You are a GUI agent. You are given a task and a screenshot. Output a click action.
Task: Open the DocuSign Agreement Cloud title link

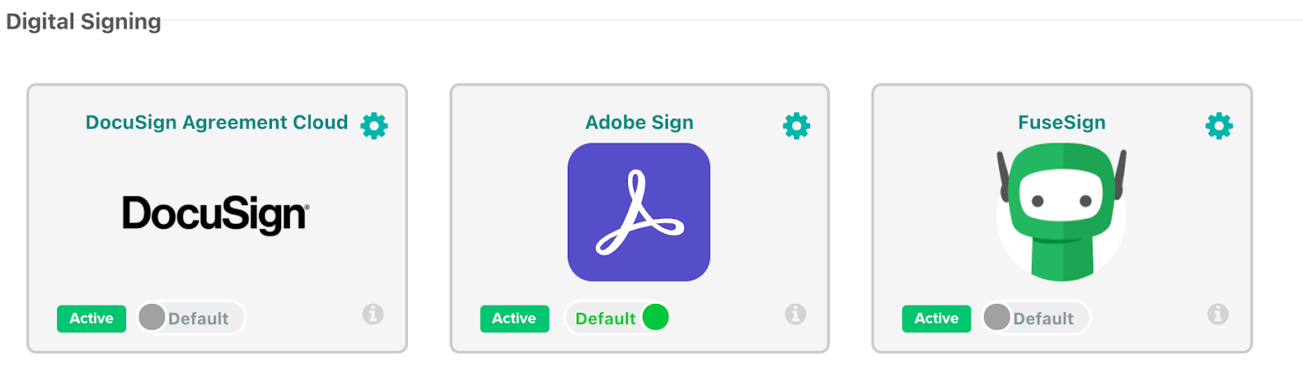point(217,122)
